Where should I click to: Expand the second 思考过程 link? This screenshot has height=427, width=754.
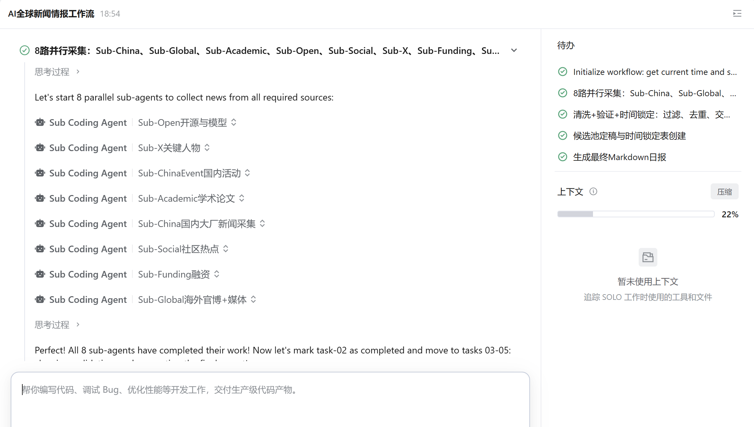[57, 325]
